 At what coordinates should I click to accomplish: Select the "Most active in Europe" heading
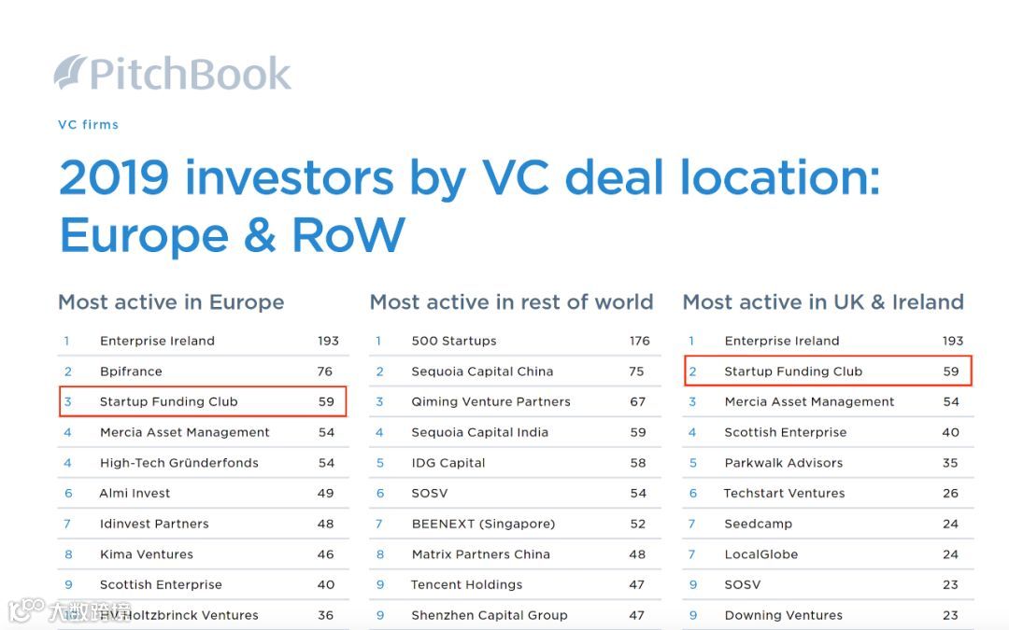coord(171,302)
